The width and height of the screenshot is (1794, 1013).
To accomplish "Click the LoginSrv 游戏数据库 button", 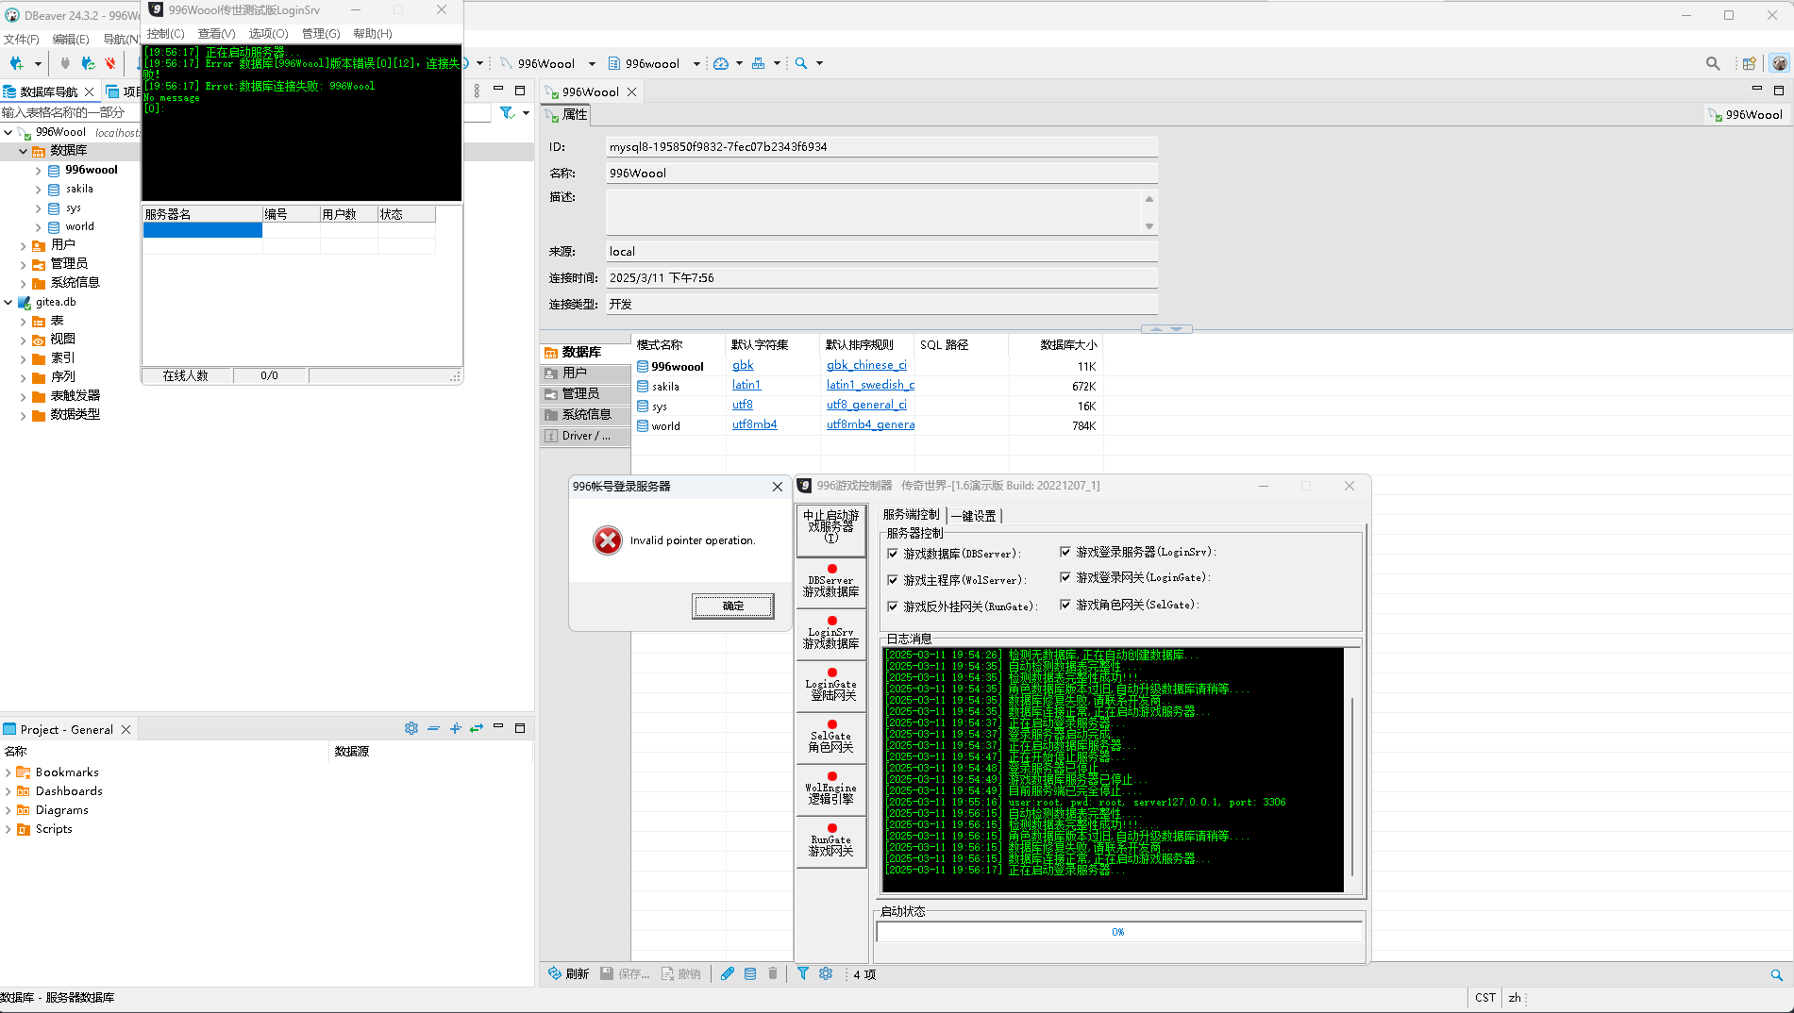I will [830, 633].
